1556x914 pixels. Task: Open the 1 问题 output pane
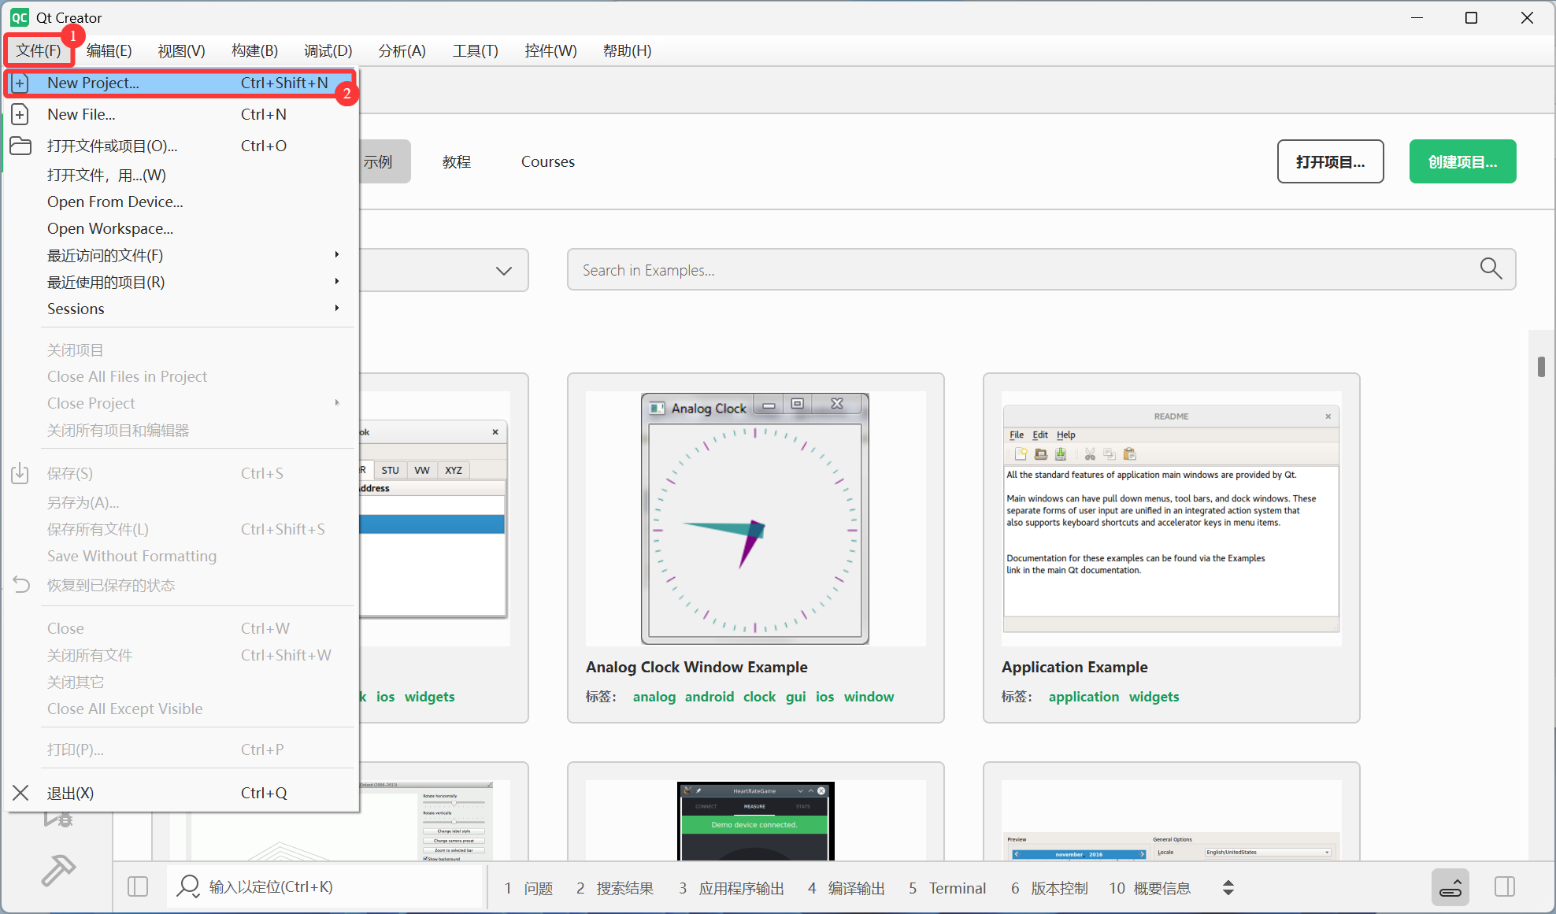point(529,888)
